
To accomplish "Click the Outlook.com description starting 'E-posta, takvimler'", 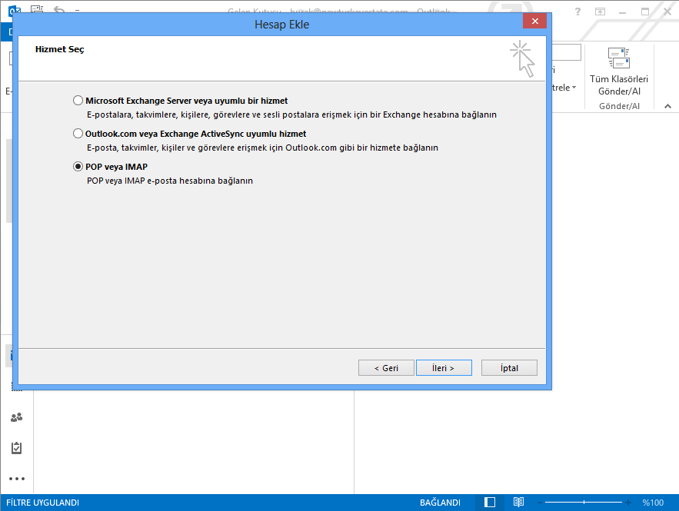I will pos(262,148).
